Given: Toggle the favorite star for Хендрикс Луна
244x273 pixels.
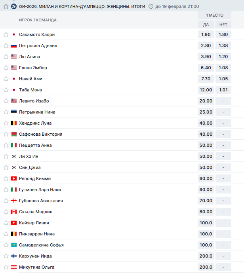Looking at the screenshot, I should [6, 123].
